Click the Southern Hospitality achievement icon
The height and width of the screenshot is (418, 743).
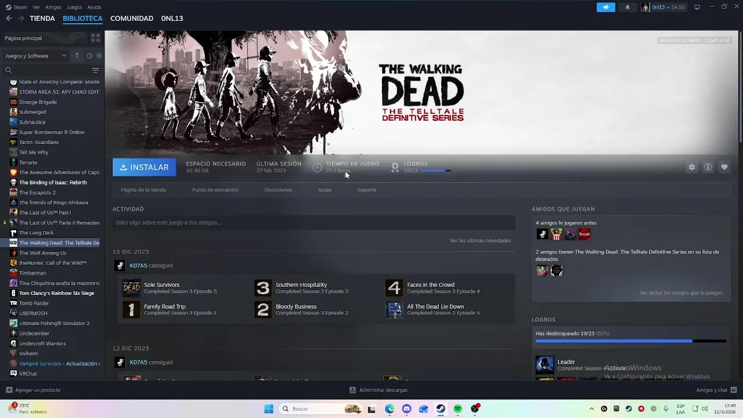click(263, 288)
